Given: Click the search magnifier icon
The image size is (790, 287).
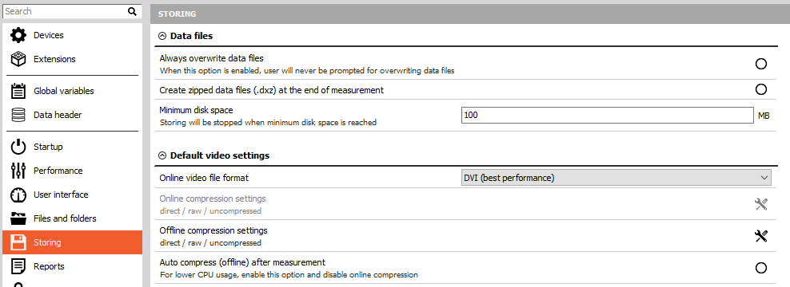Looking at the screenshot, I should [132, 12].
